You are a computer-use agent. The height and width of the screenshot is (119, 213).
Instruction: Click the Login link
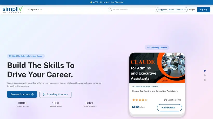192,10
